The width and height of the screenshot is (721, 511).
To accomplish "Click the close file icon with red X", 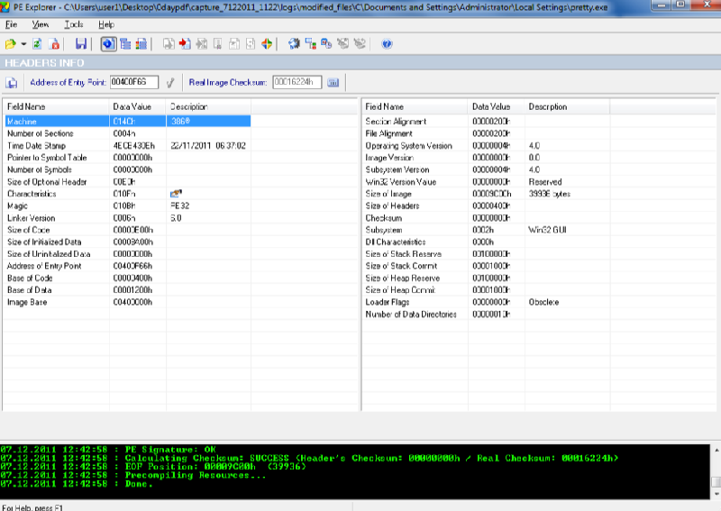I will click(54, 43).
